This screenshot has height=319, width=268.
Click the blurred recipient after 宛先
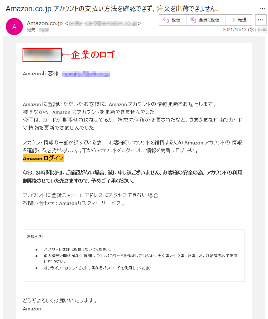point(44,30)
